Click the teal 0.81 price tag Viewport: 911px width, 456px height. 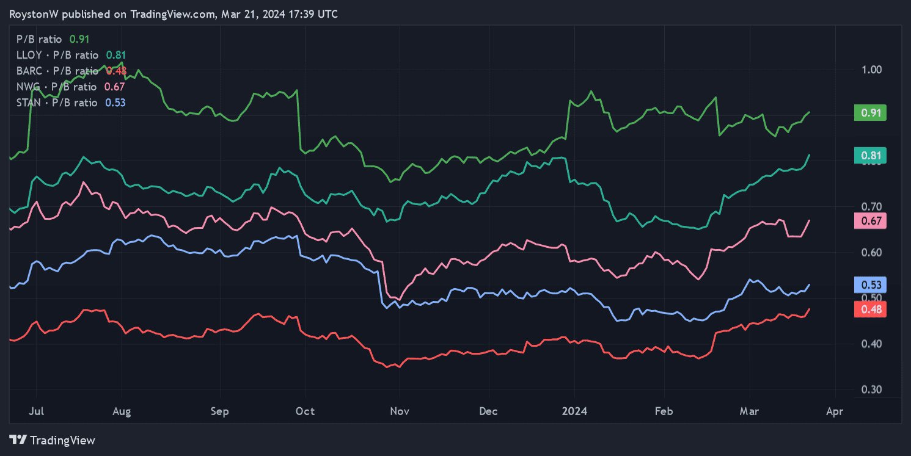coord(869,156)
